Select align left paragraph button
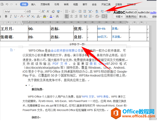157x121 pixels. [x=67, y=16]
